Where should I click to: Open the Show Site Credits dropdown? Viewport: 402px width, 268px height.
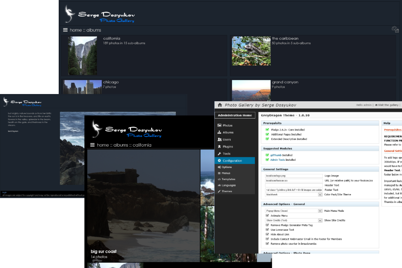tap(320, 220)
